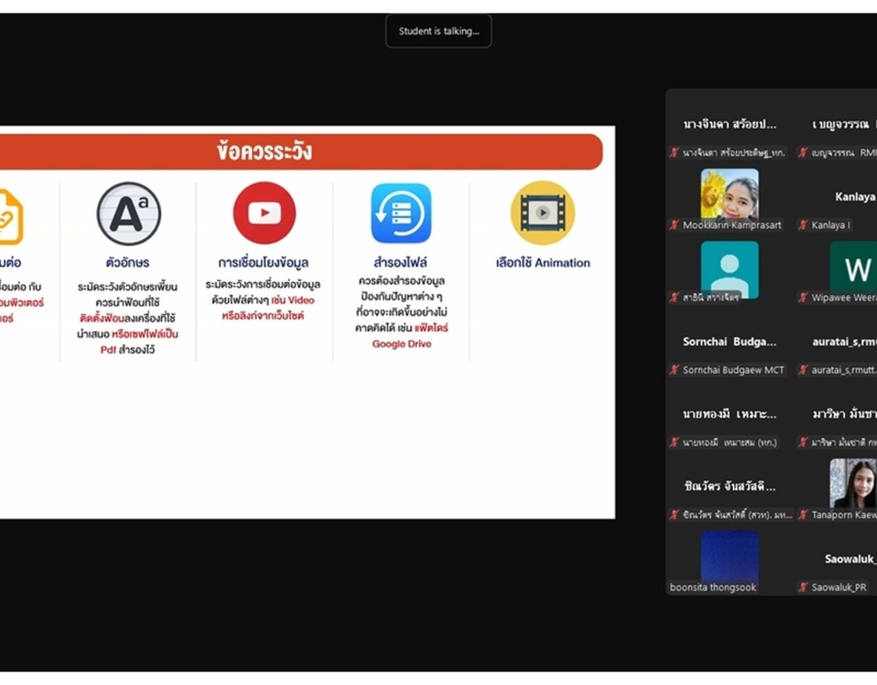Click the large 'Saowaluk_' tile name
Image resolution: width=877 pixels, height=685 pixels.
[850, 559]
